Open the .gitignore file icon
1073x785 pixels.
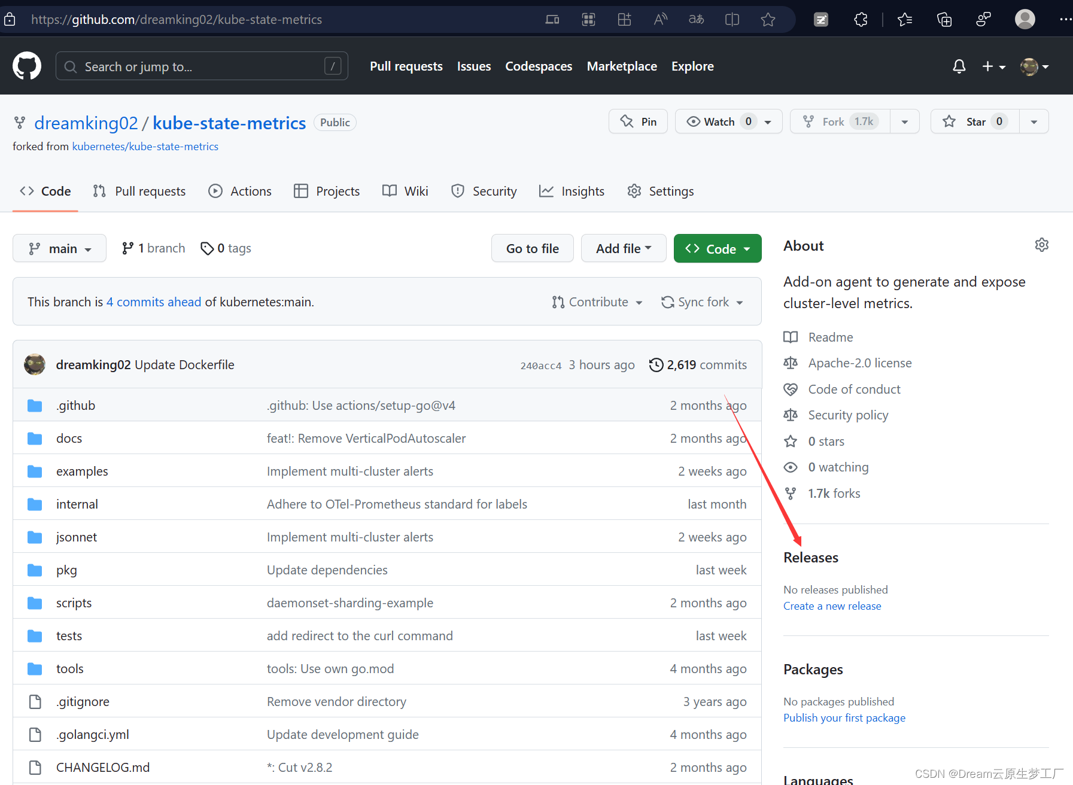[x=35, y=702]
